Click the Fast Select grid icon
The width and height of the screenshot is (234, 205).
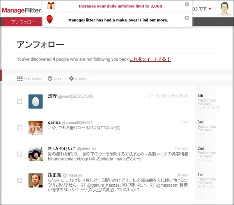coord(20,78)
